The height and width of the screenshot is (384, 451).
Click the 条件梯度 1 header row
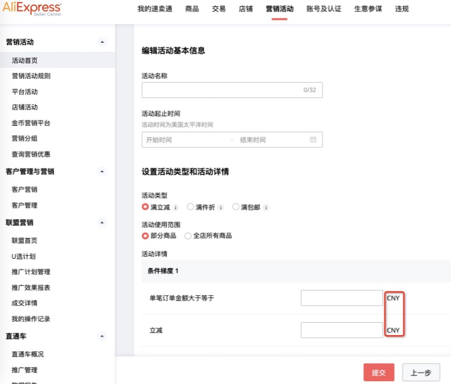[x=296, y=271]
